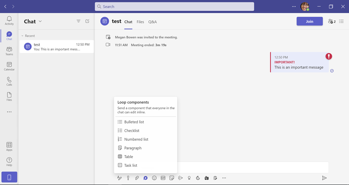The image size is (349, 185).
Task: Open Settings and more in title bar
Action: pyautogui.click(x=294, y=6)
